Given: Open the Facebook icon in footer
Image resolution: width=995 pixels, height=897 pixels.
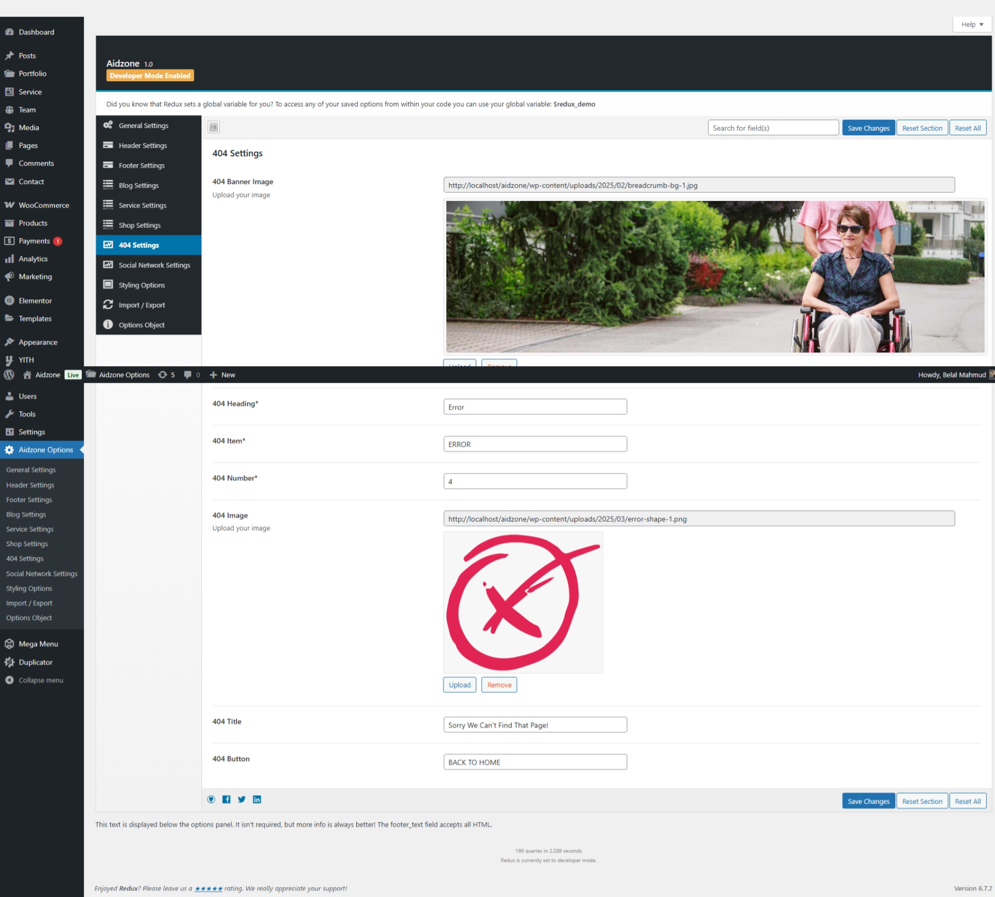Looking at the screenshot, I should (x=226, y=800).
